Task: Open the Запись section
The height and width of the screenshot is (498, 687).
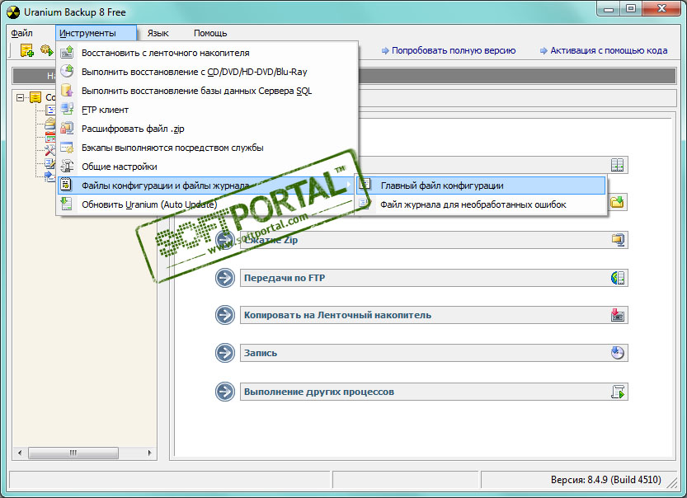Action: tap(434, 353)
